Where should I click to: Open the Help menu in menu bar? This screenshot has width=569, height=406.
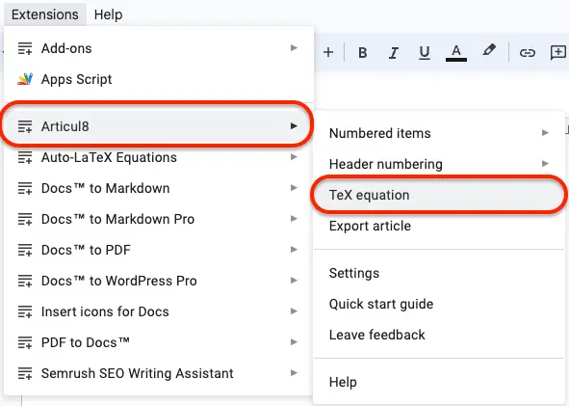click(x=108, y=14)
